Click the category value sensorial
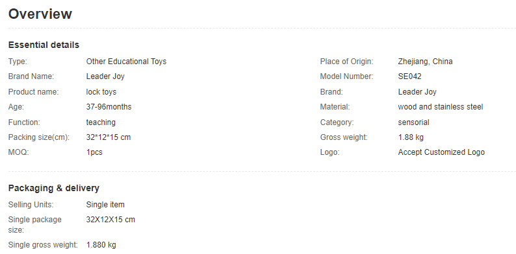Image resolution: width=516 pixels, height=254 pixels. pyautogui.click(x=414, y=122)
